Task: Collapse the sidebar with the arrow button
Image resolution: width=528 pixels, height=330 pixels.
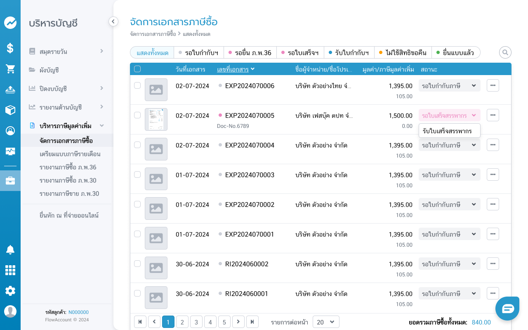Action: click(113, 21)
